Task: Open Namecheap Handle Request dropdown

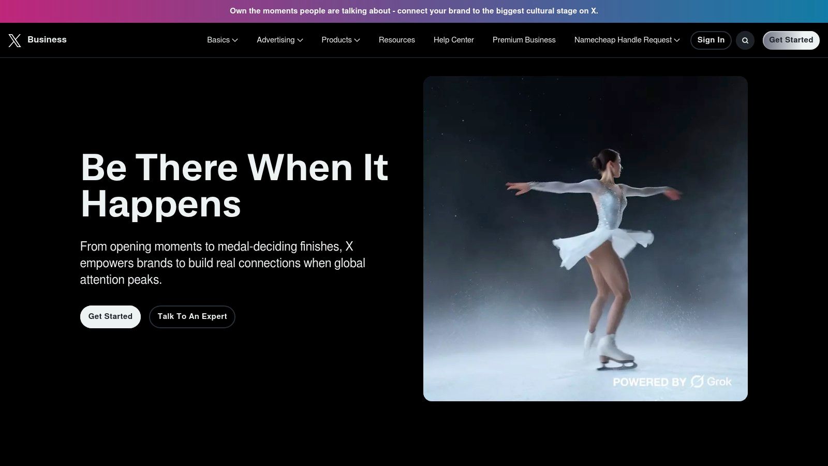Action: coord(627,40)
